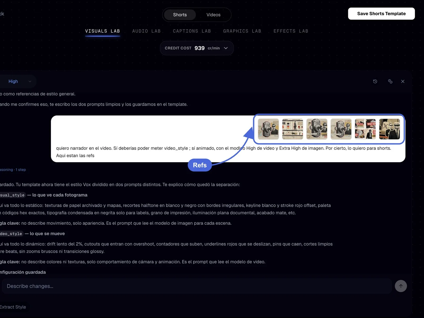Viewport: 424px width, 318px height.
Task: Click the 'lo que ve cada fotograma' heading
Action: 60,195
